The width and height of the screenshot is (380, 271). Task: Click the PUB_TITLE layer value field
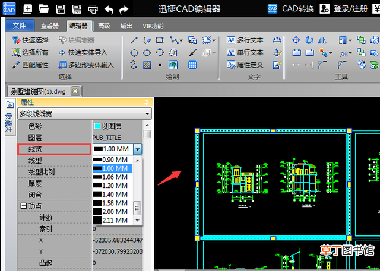(x=117, y=138)
